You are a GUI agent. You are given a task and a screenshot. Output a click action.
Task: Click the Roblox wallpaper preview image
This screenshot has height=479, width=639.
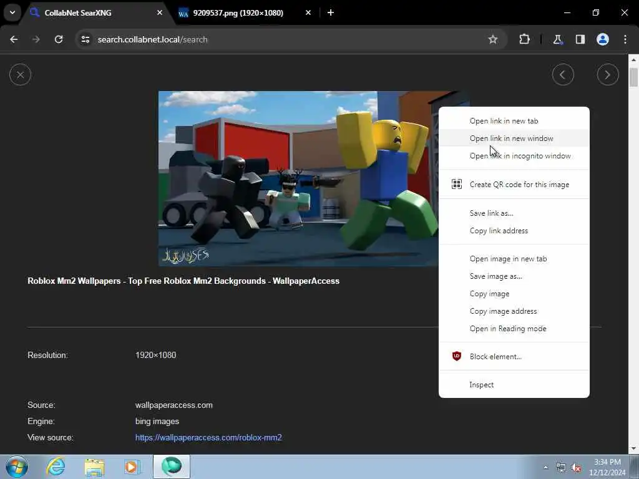298,178
